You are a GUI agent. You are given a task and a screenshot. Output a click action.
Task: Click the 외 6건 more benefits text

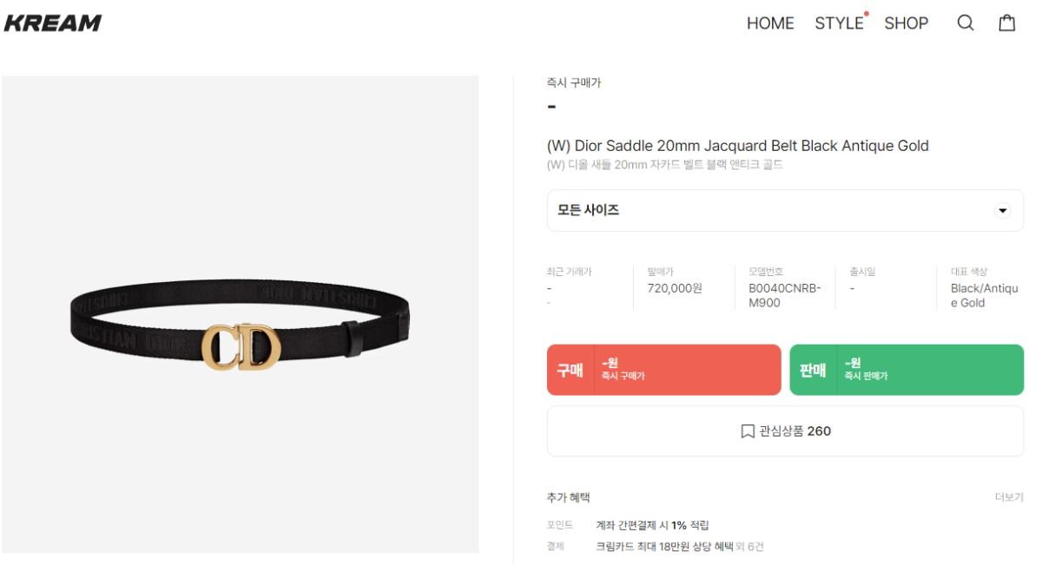(750, 547)
